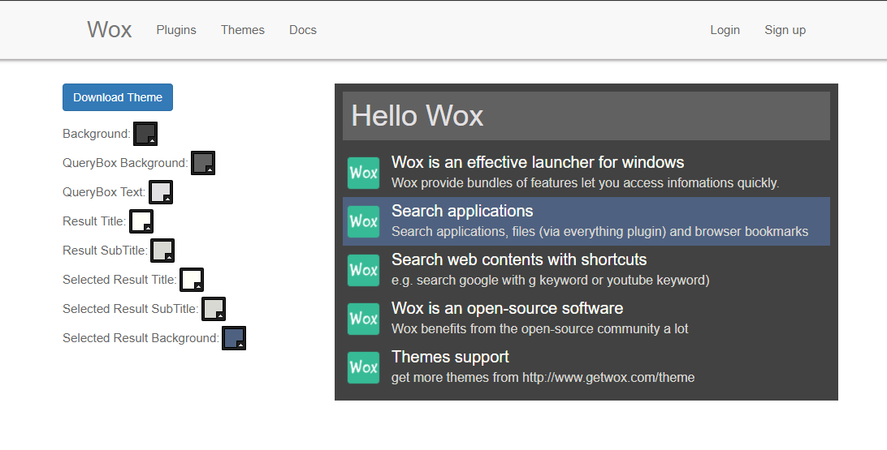The width and height of the screenshot is (887, 450).
Task: Click the 'Result SubTitle:' label
Action: coord(106,251)
